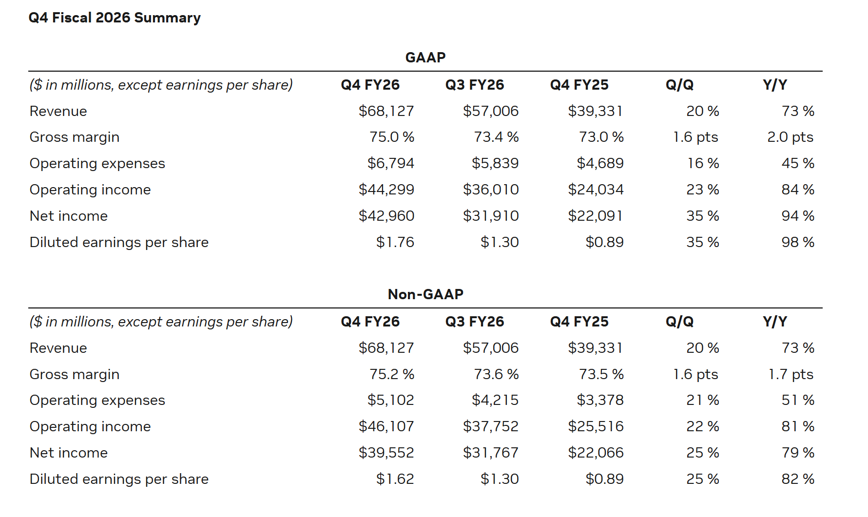Viewport: 868px width, 517px height.
Task: Click the 98 % Y/Y EPS growth cell
Action: pyautogui.click(x=798, y=242)
